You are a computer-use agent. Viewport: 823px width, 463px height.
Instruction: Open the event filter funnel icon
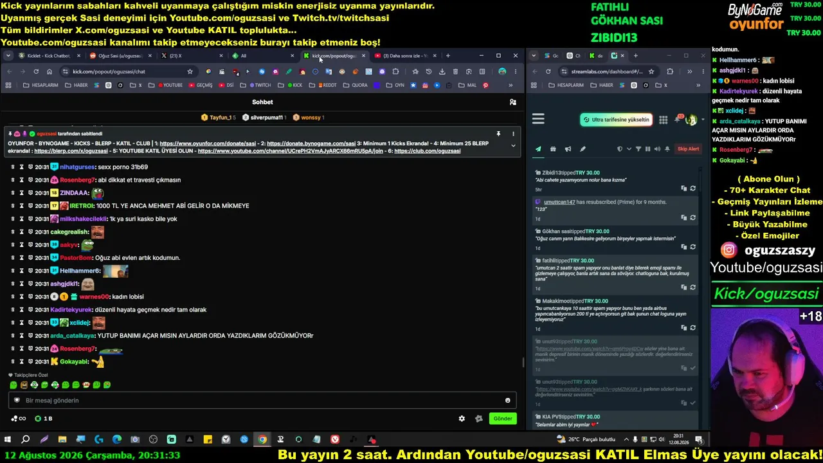[638, 149]
